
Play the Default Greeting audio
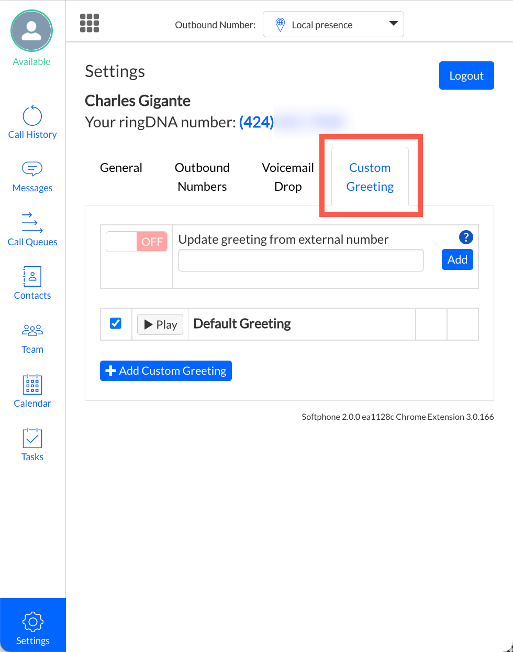(x=160, y=324)
